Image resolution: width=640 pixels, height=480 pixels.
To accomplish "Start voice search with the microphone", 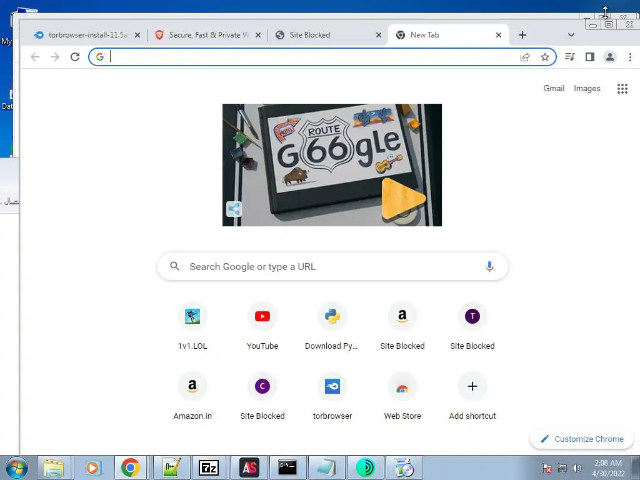I will tap(489, 266).
